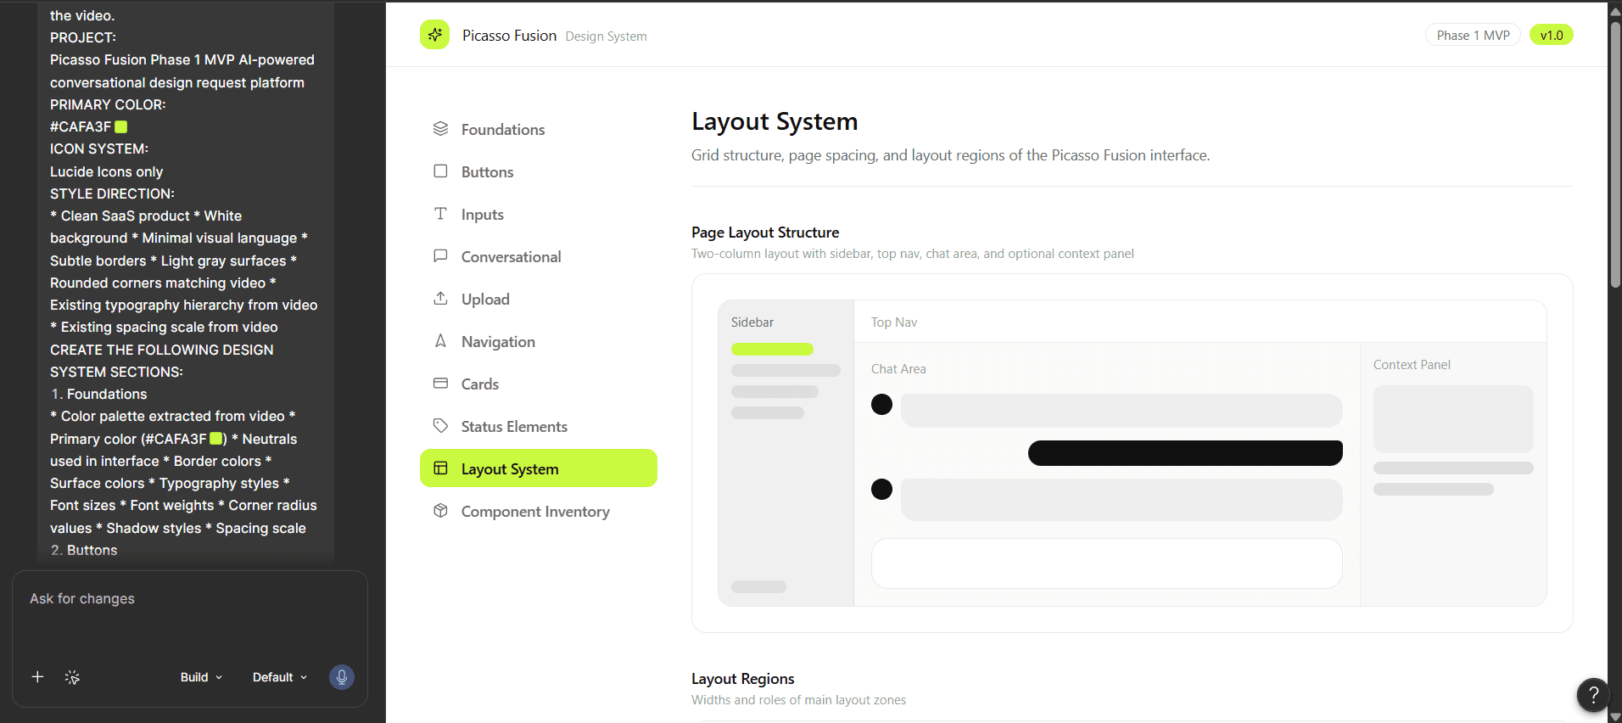Viewport: 1622px width, 723px height.
Task: Open the Foundations section
Action: [539, 129]
